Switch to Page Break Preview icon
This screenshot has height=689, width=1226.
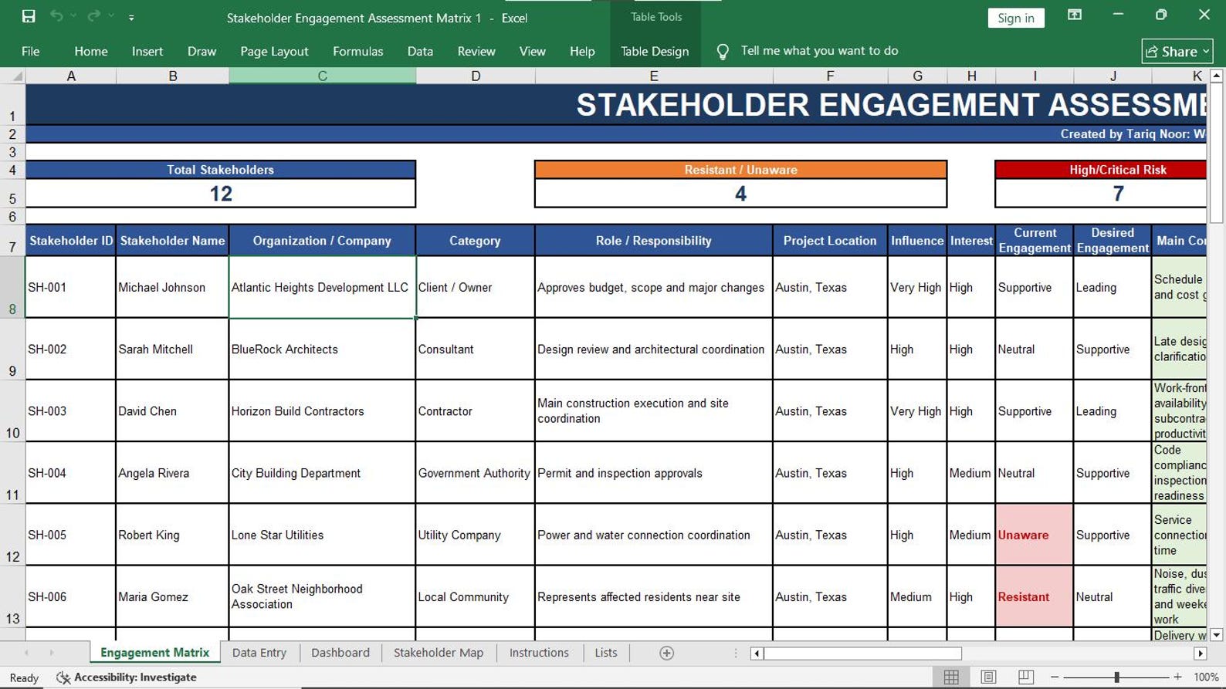1026,677
